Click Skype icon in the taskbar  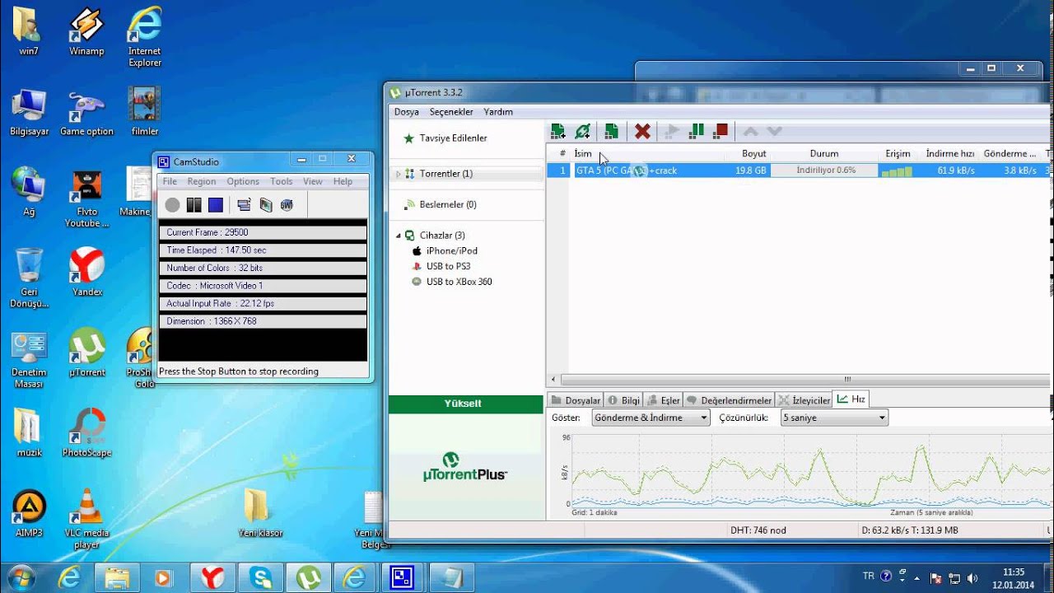260,578
